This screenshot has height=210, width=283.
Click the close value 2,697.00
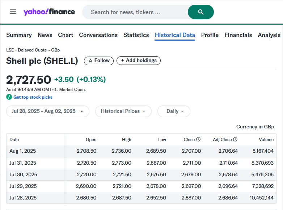point(191,186)
